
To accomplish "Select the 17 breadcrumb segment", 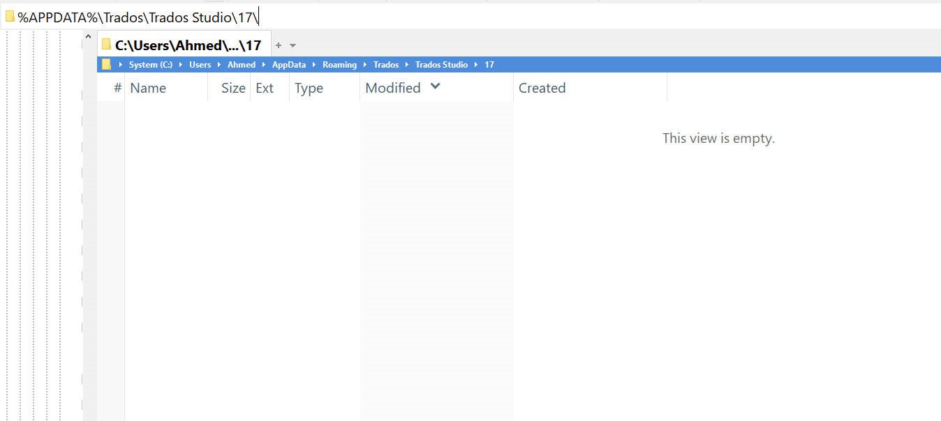I will click(x=489, y=64).
